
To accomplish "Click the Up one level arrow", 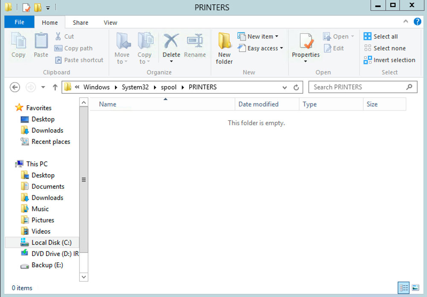I will click(55, 87).
